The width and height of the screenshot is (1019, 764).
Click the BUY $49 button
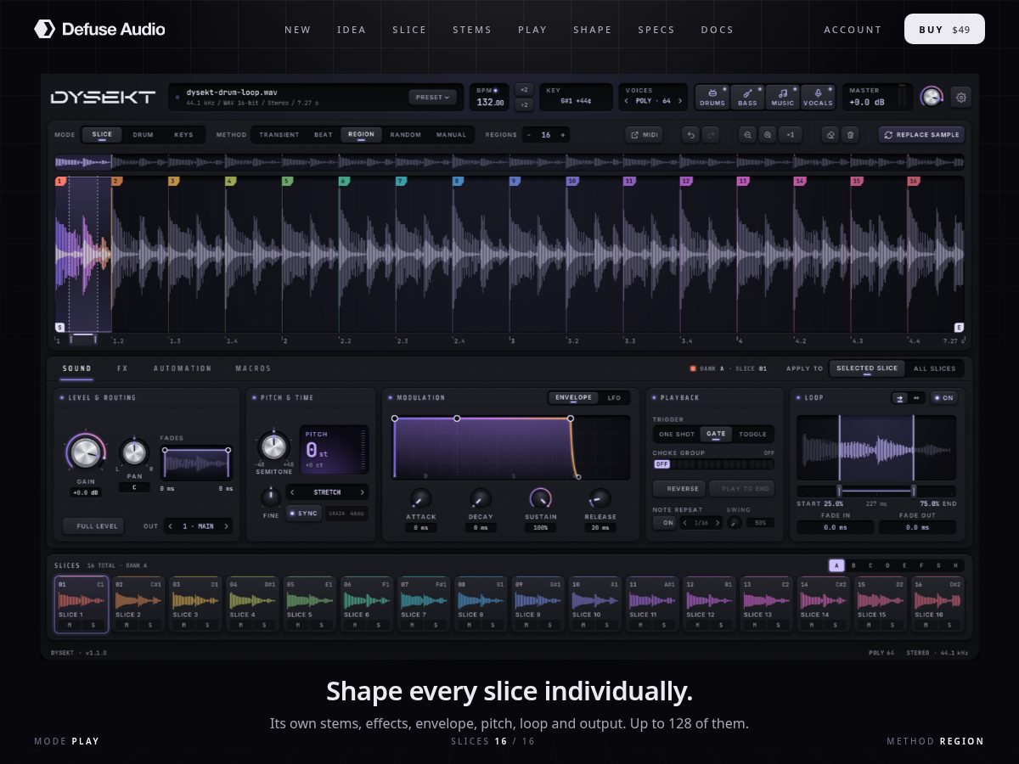pos(944,29)
